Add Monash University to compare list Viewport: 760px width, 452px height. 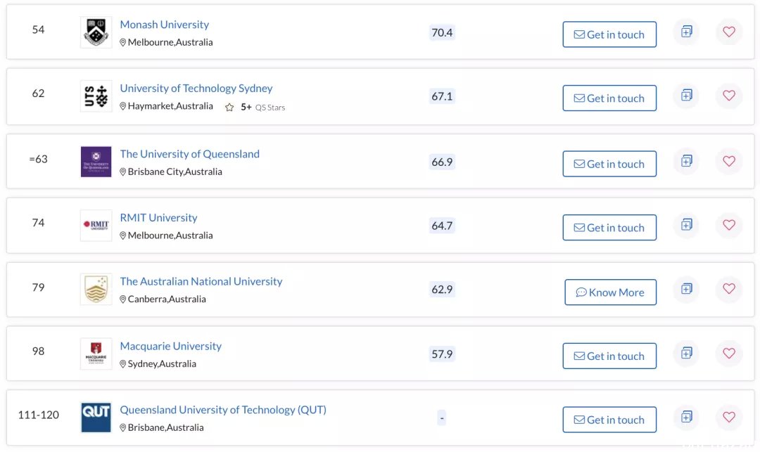pos(686,32)
